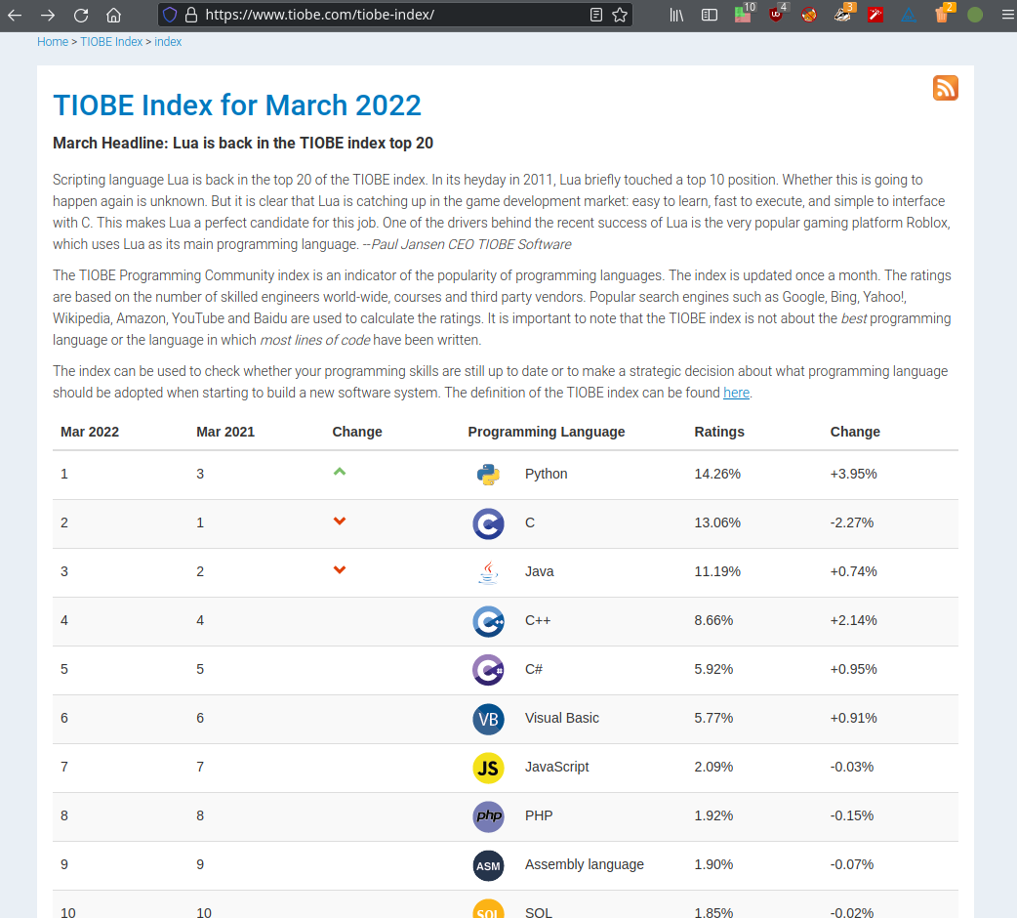Click the C language logo icon

click(x=488, y=523)
